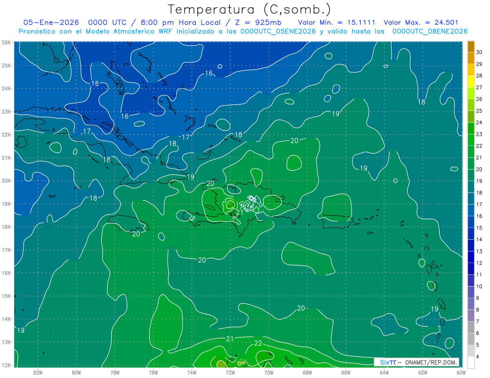
Task: Click the map title 'Temperatura (C,somb.)'
Action: 249,9
